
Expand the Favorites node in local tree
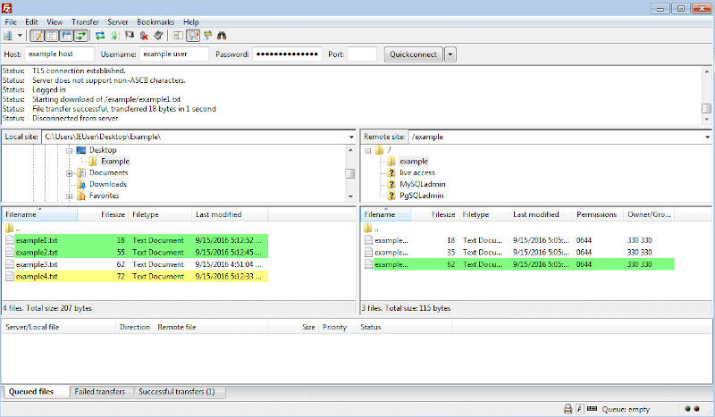point(70,196)
